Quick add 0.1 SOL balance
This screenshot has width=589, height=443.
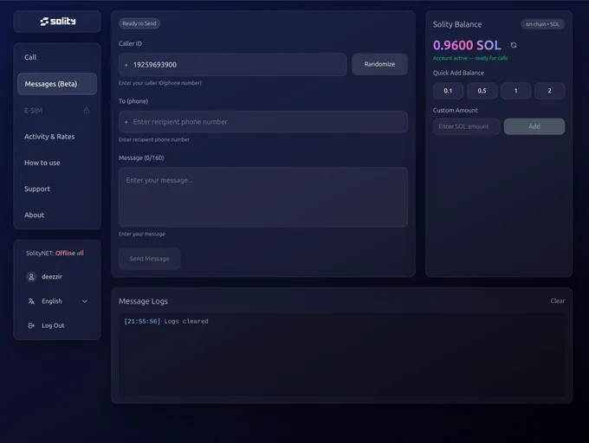tap(448, 91)
